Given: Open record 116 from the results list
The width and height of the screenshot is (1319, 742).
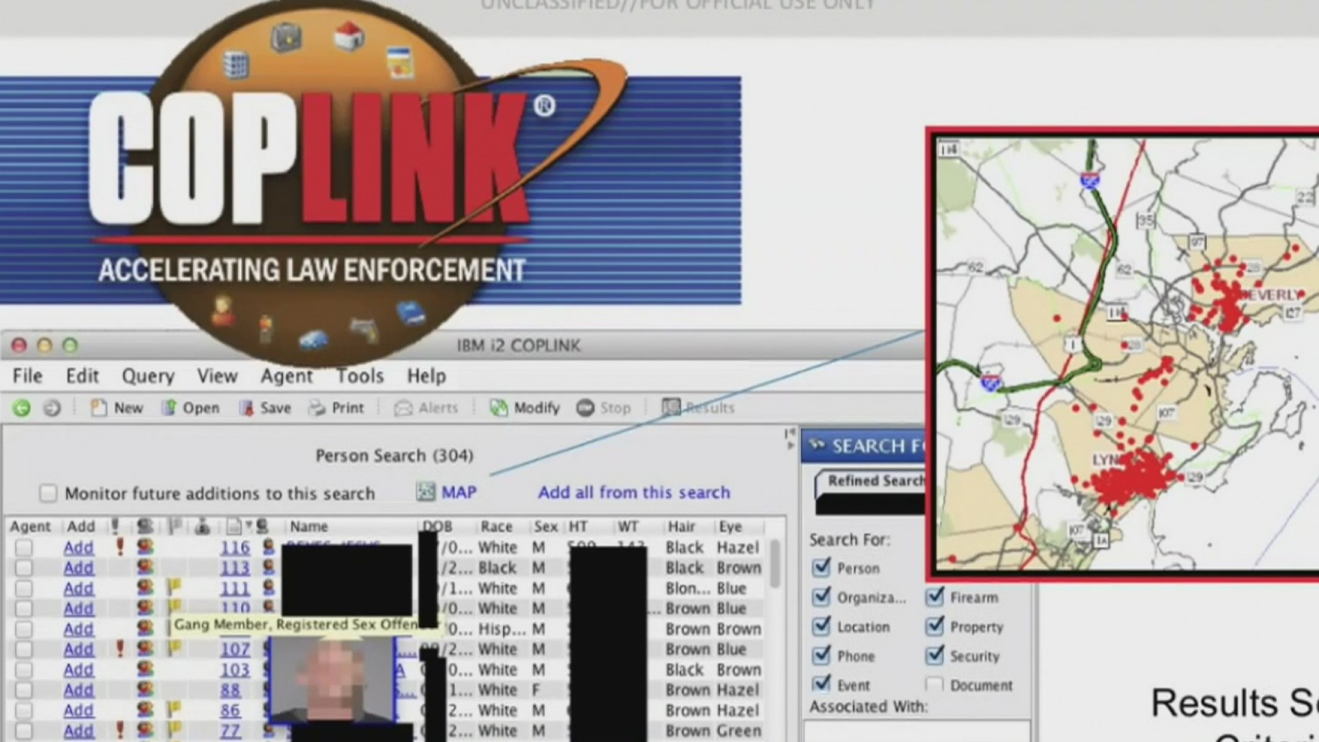Looking at the screenshot, I should tap(235, 548).
